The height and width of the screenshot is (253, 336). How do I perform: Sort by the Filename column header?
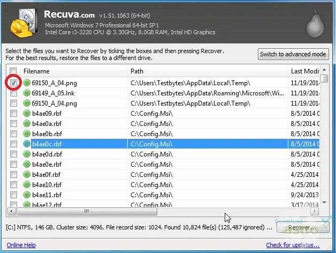[74, 71]
